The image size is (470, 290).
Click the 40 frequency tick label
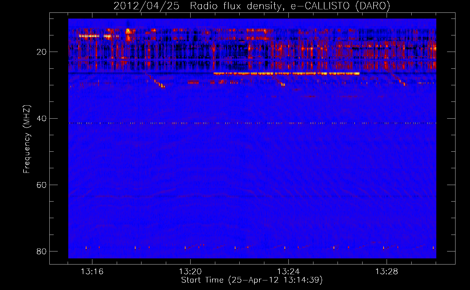coord(42,118)
